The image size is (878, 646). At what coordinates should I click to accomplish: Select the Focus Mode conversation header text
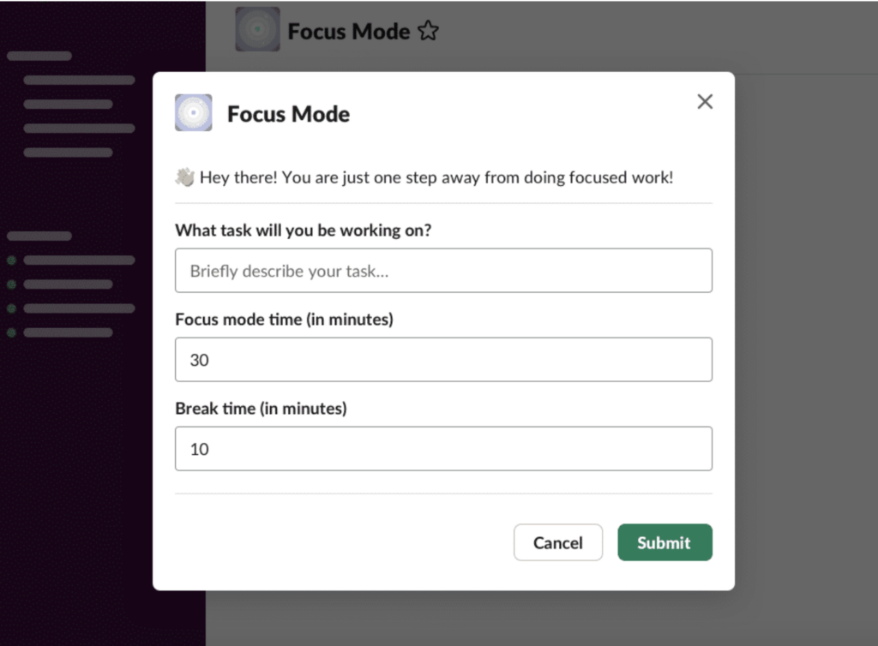tap(349, 30)
